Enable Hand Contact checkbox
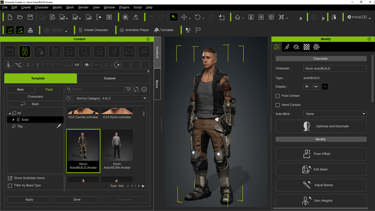The width and height of the screenshot is (375, 211). (x=277, y=105)
